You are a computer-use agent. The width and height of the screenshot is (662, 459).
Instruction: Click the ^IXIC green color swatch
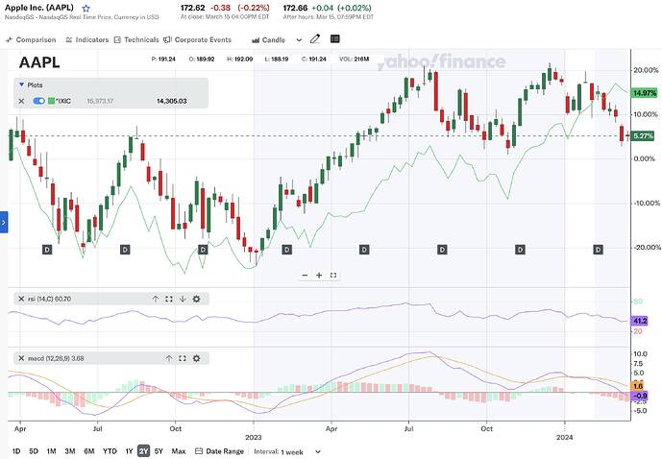pos(52,101)
